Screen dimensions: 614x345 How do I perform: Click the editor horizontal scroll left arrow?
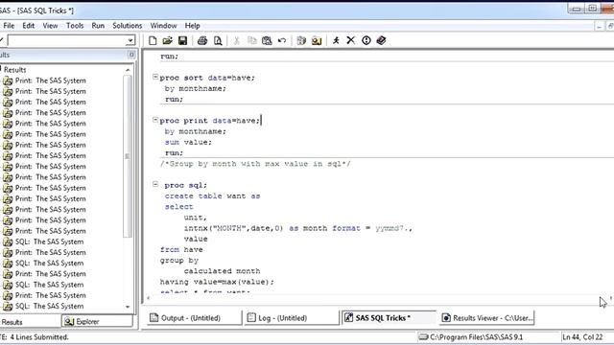click(x=149, y=298)
